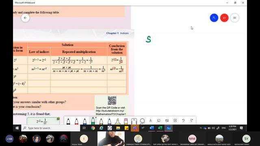The width and height of the screenshot is (260, 146).
Task: Open the volume control in the tray
Action: click(x=213, y=128)
